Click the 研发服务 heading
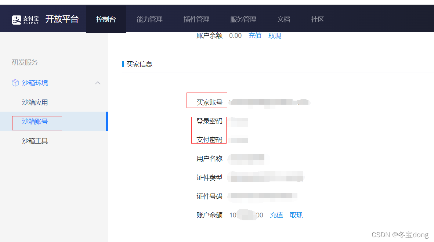The image size is (434, 242). 25,62
